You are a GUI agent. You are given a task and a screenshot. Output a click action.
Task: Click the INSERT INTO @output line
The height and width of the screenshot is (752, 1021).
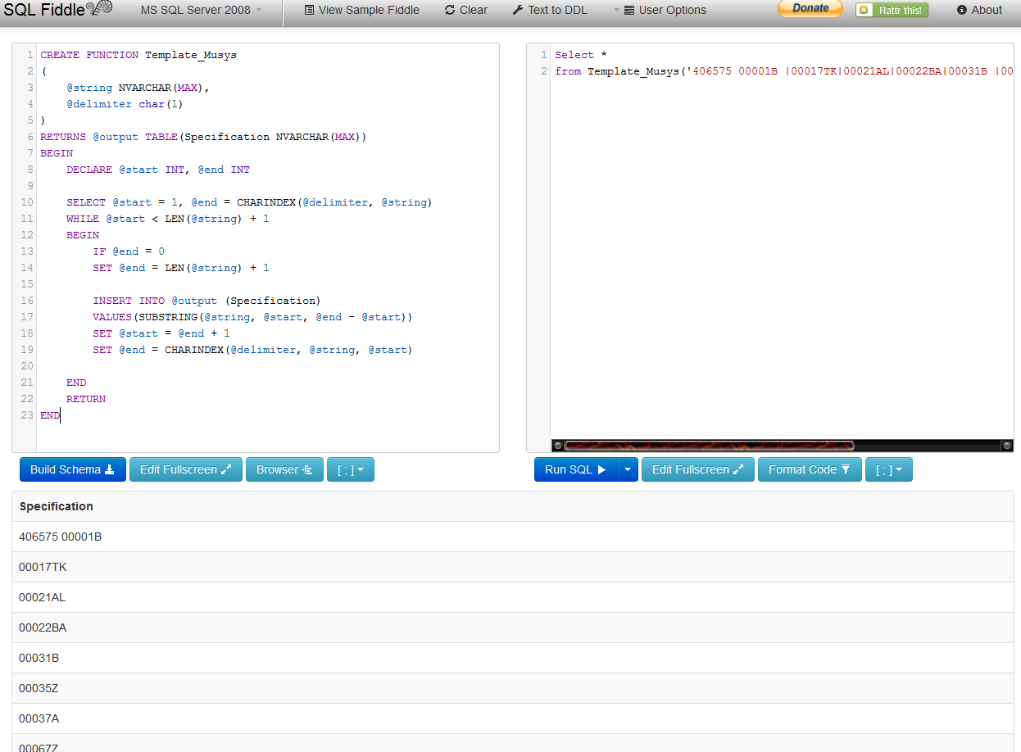click(x=207, y=301)
